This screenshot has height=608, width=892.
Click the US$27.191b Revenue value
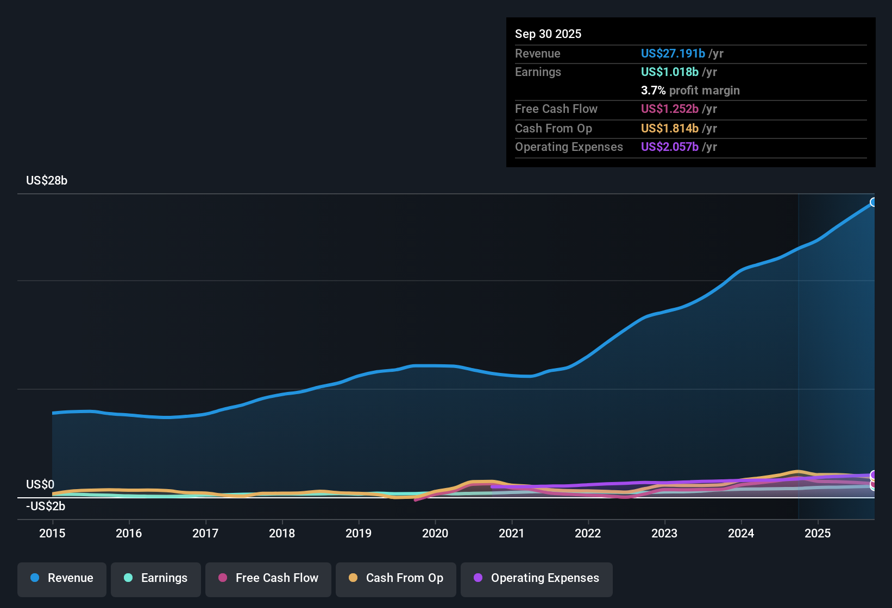[x=673, y=54]
